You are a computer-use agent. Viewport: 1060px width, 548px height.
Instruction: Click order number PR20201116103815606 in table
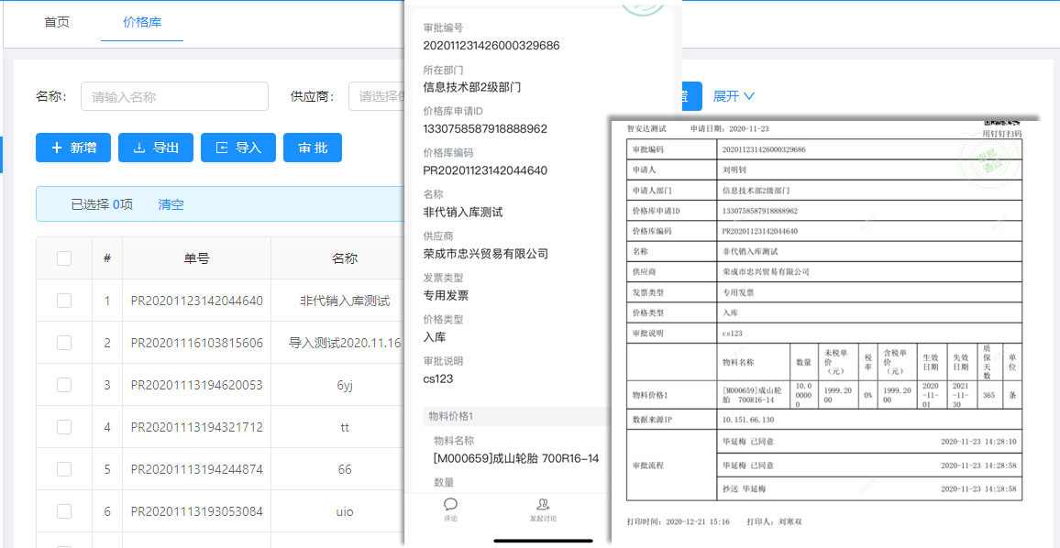coord(196,343)
